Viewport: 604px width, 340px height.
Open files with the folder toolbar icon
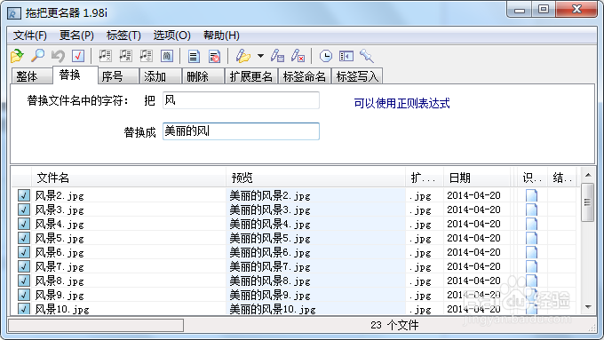tap(17, 56)
